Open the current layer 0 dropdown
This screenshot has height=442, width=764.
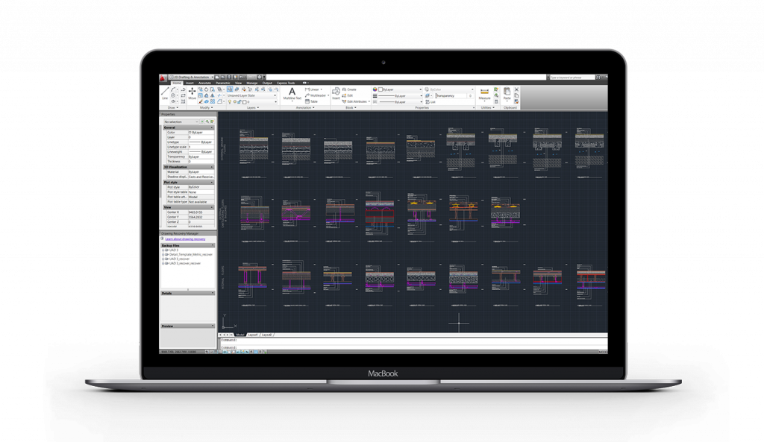tap(252, 101)
